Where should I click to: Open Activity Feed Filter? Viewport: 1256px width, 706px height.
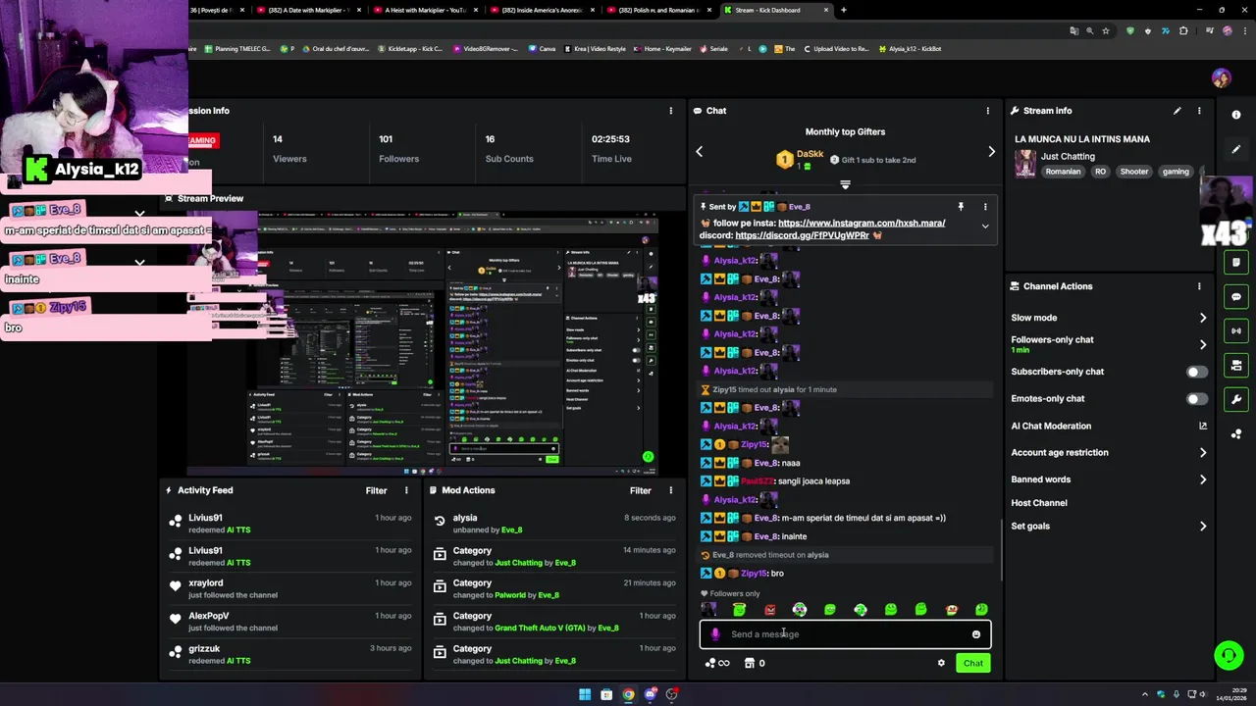377,490
